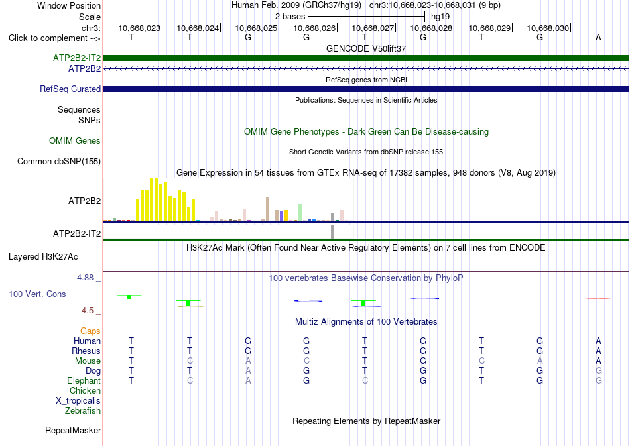Click the 100 Vert. Cons track label

(x=37, y=294)
